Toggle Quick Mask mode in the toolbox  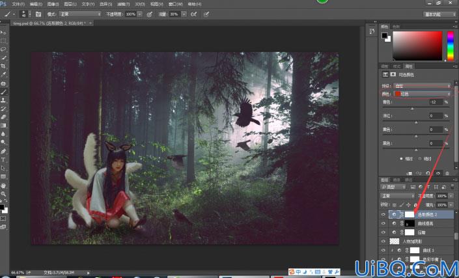[x=3, y=219]
